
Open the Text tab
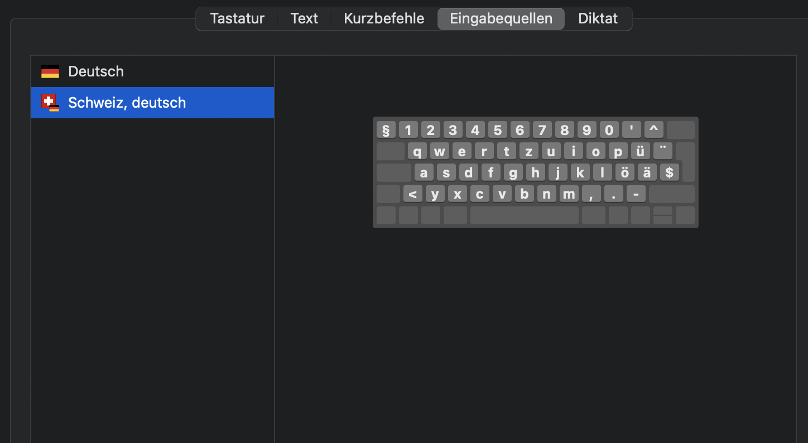304,18
